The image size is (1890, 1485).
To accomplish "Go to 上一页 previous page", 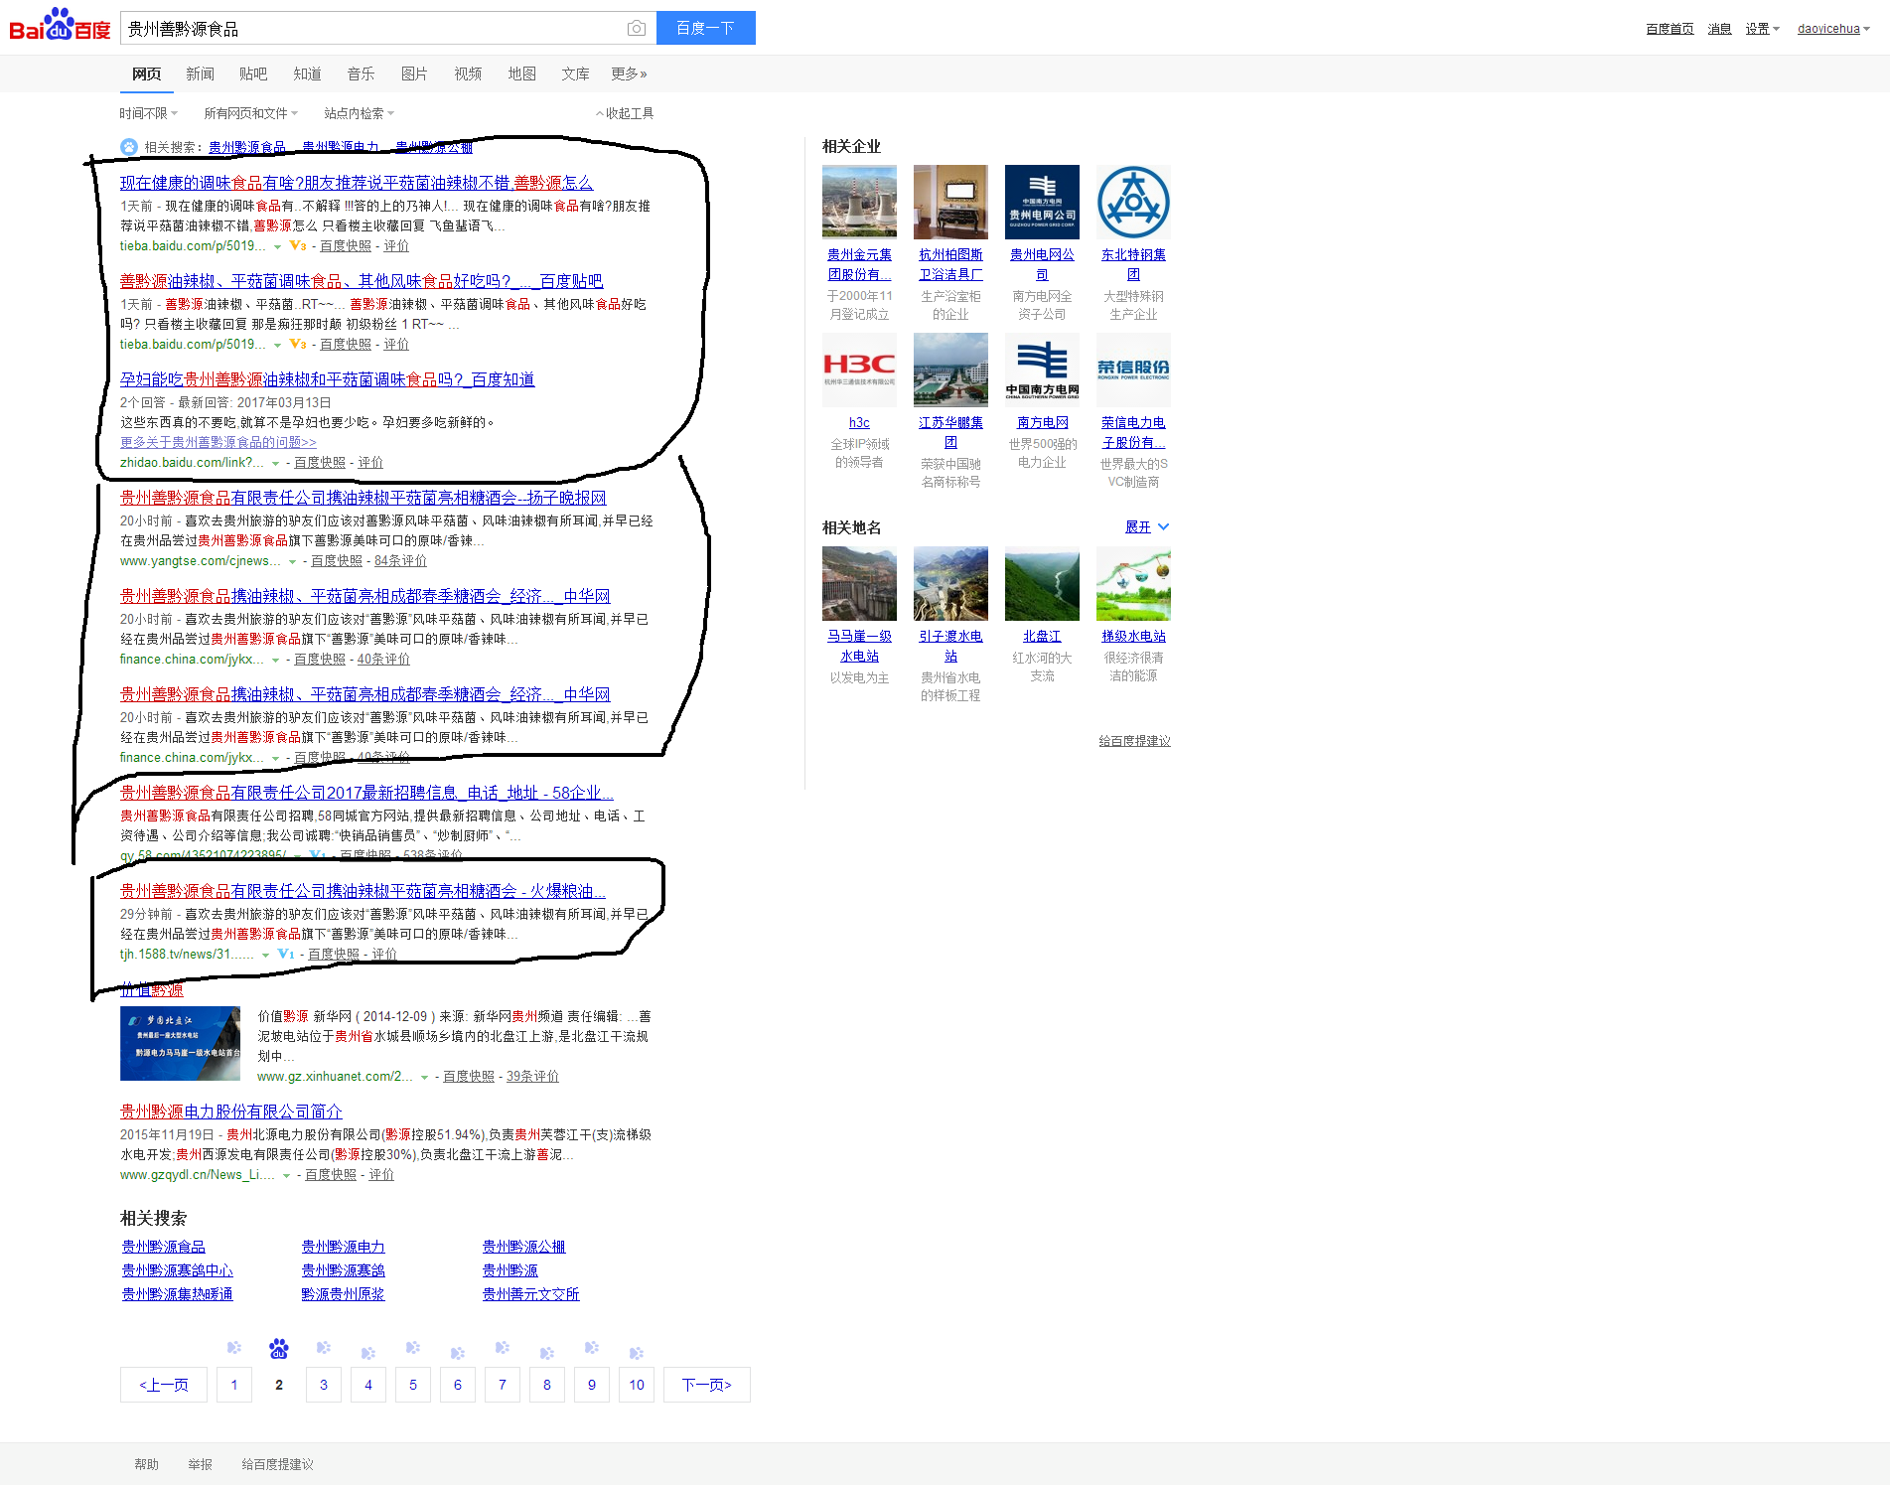I will 164,1385.
